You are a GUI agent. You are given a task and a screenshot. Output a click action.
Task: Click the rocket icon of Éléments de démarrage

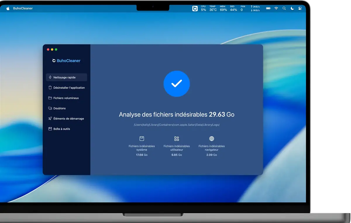(x=50, y=119)
